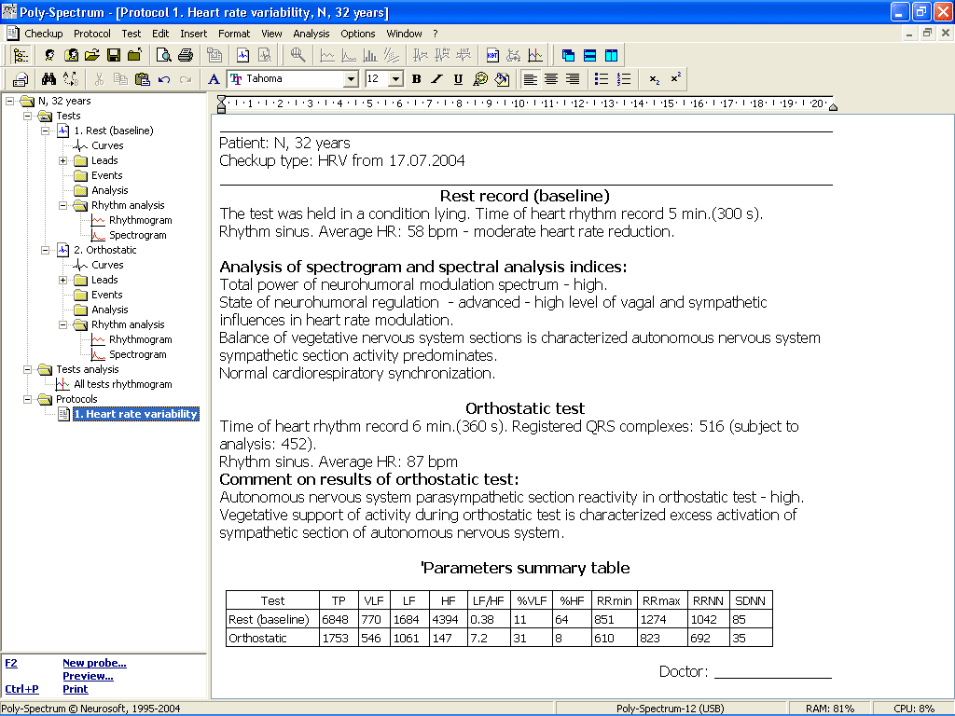Click the save floppy disk icon
Screen dimensions: 955x716
click(x=113, y=55)
